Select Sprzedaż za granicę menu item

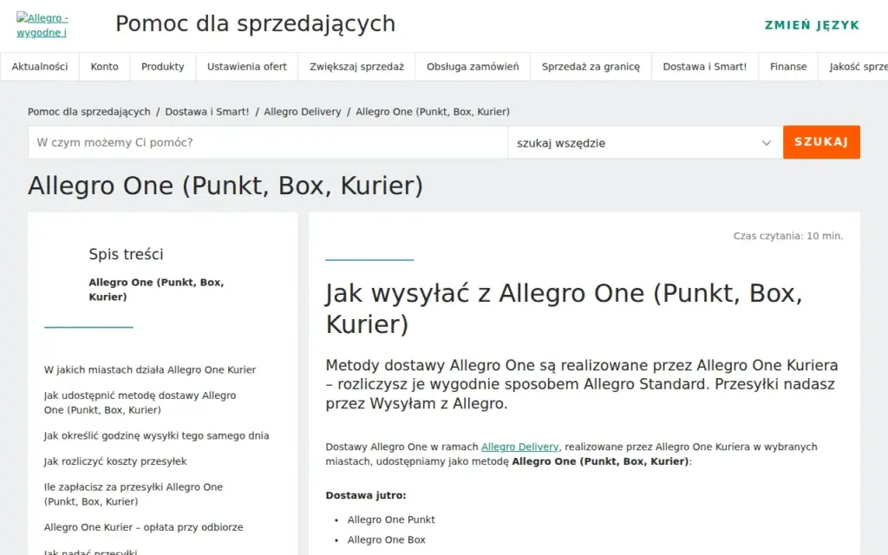[x=591, y=67]
